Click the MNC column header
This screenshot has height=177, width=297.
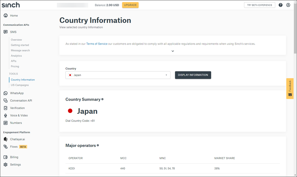coord(162,158)
